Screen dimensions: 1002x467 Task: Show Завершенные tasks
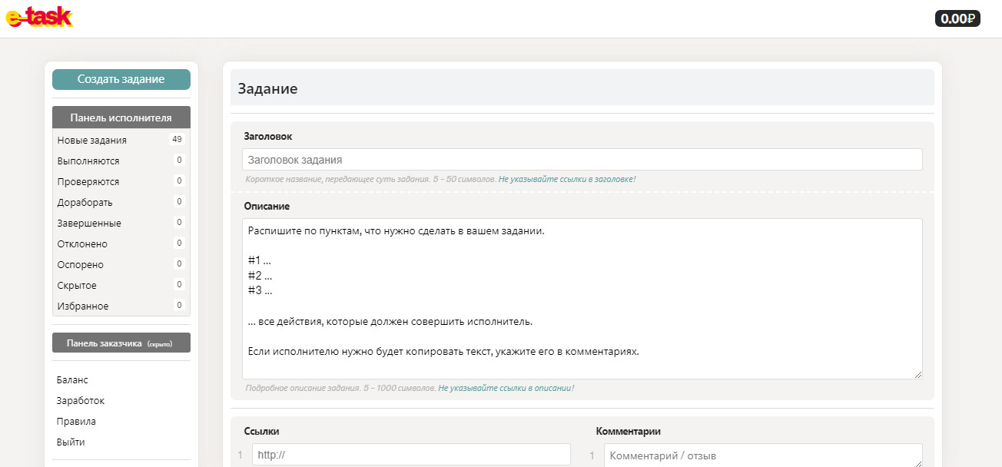(x=89, y=224)
